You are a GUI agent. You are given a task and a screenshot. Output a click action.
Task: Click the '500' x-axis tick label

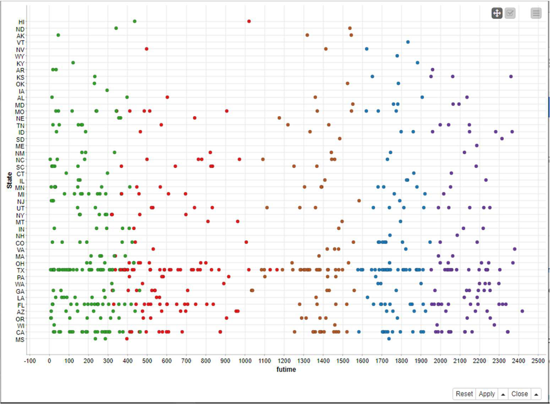pos(147,361)
